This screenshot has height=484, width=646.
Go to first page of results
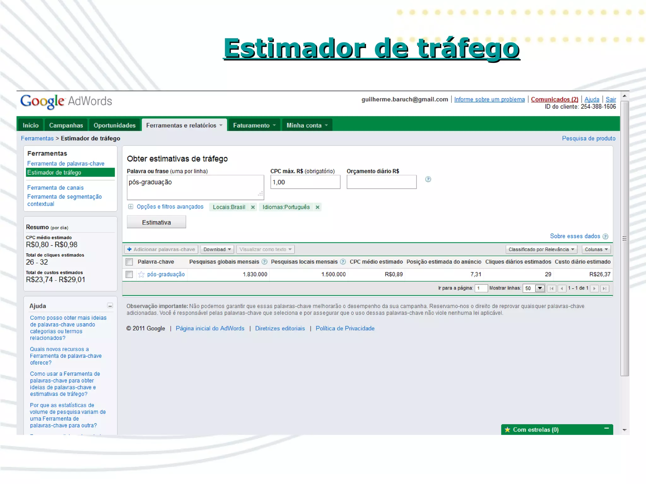tap(552, 288)
